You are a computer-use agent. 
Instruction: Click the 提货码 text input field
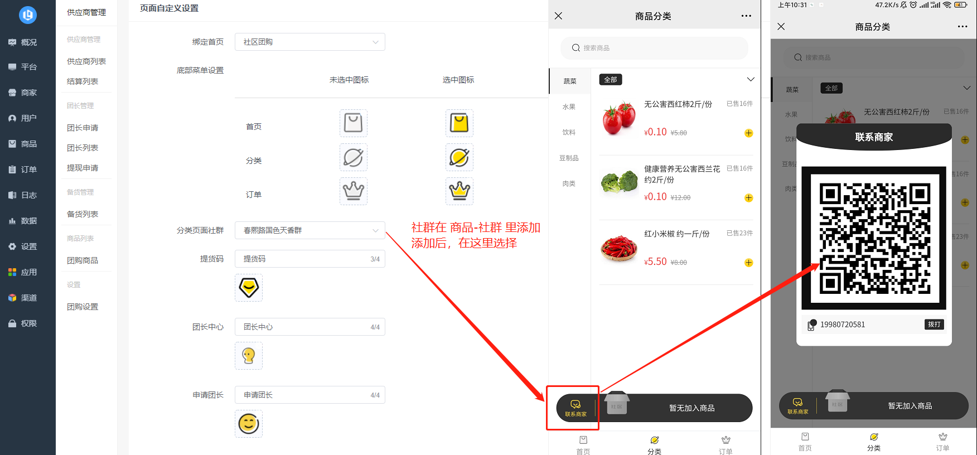(310, 259)
